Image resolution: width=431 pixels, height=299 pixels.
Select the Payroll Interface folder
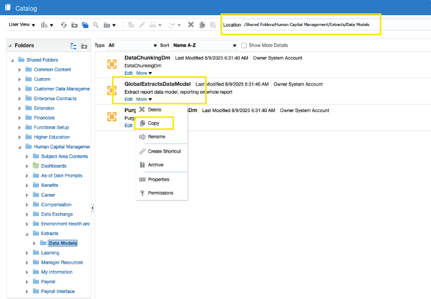coord(58,291)
